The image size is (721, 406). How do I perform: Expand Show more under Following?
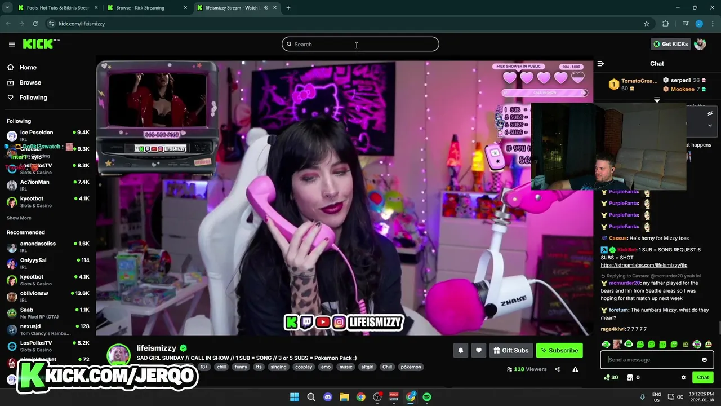(x=19, y=218)
